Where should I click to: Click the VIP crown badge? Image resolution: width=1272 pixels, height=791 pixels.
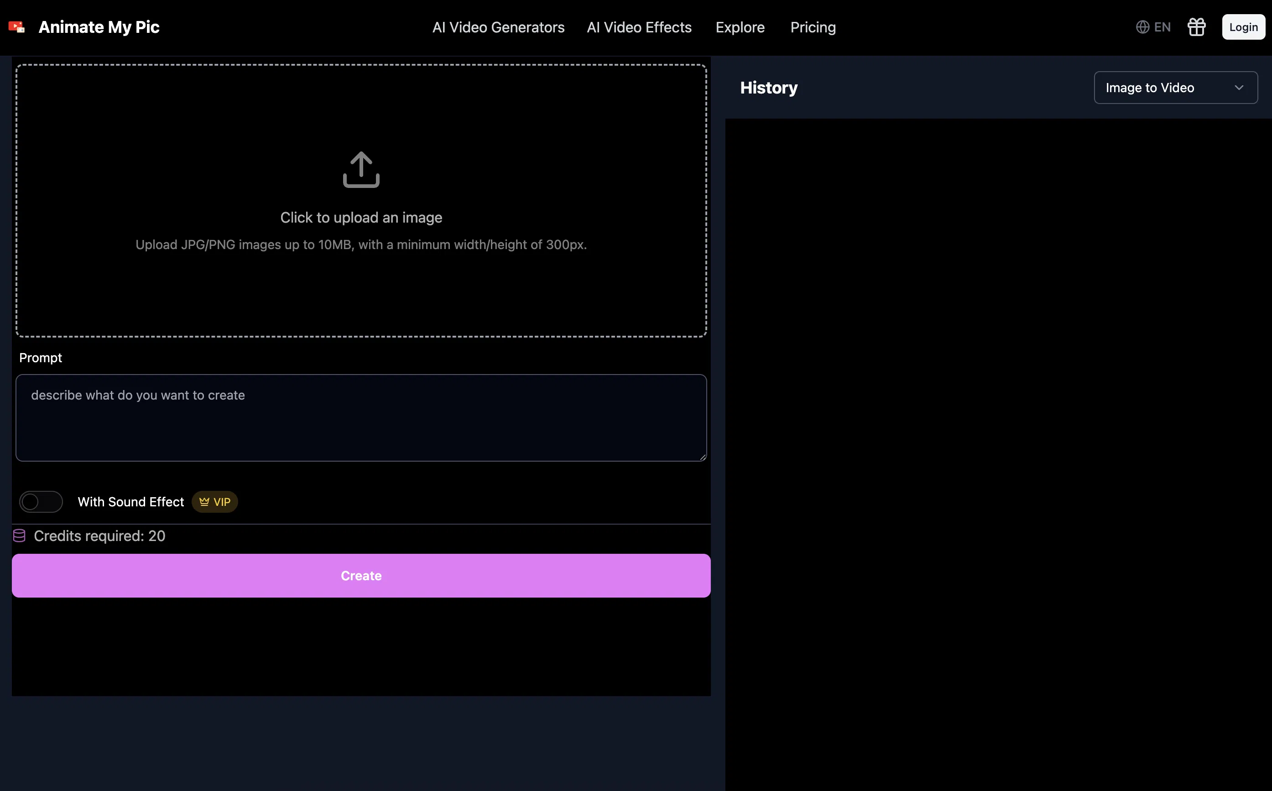[214, 501]
